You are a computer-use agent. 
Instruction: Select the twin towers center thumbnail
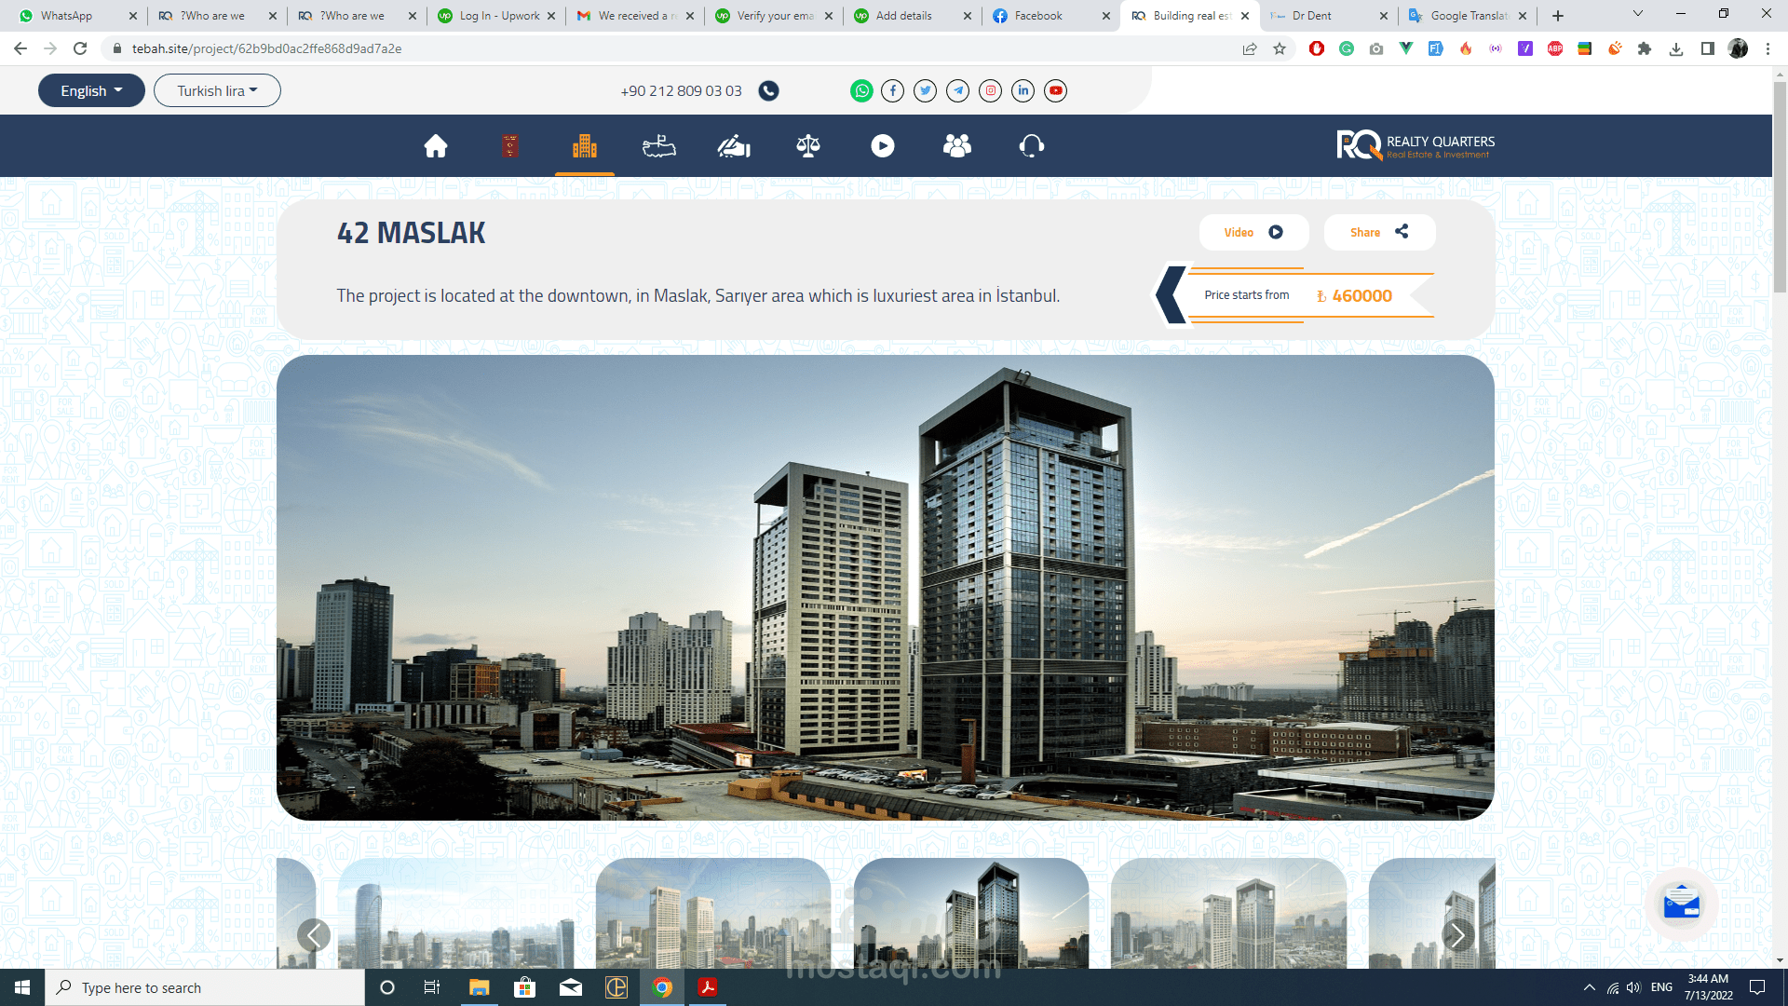(970, 913)
